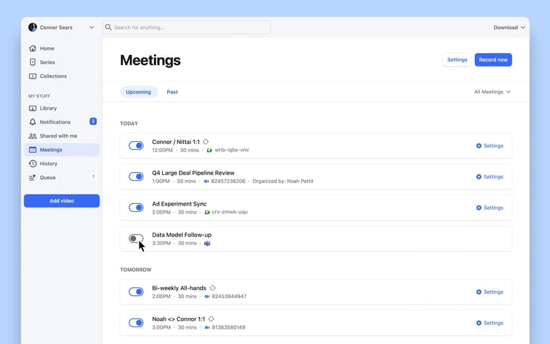Switch to the Past tab

[x=173, y=92]
